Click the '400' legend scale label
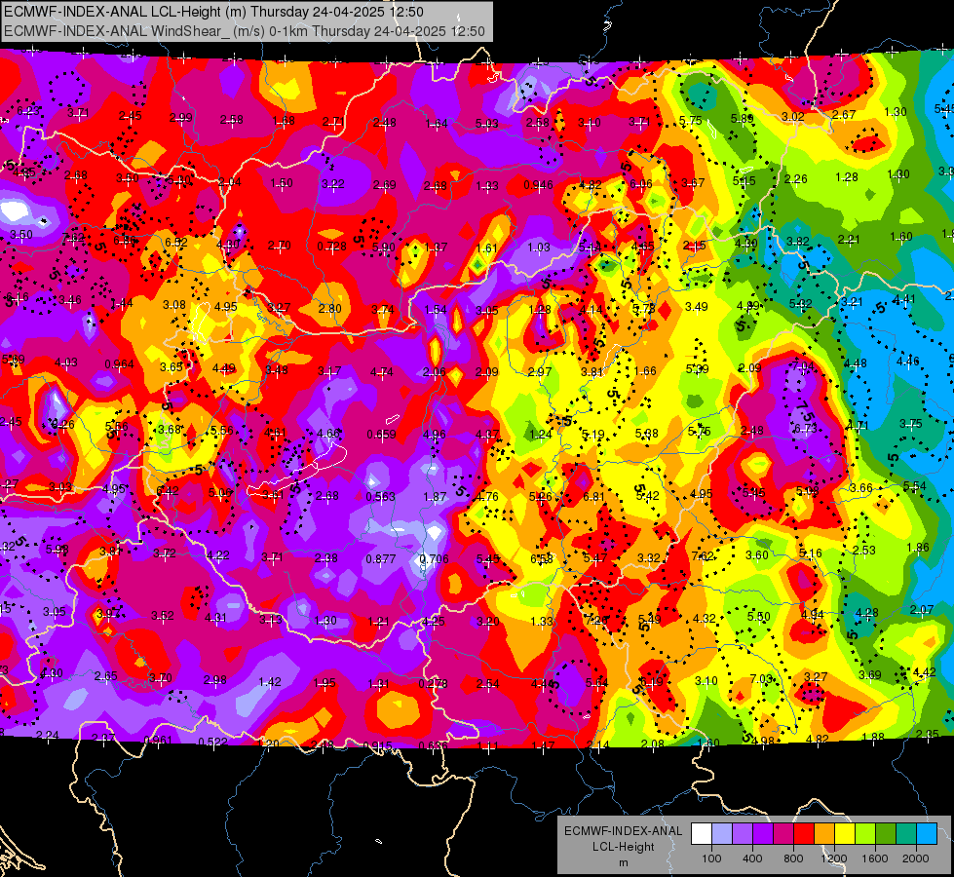This screenshot has width=954, height=877. (752, 858)
